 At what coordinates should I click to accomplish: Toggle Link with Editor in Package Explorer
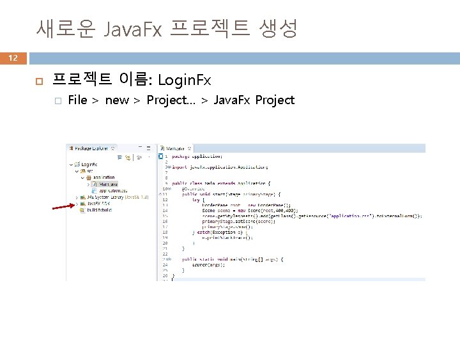[x=128, y=158]
